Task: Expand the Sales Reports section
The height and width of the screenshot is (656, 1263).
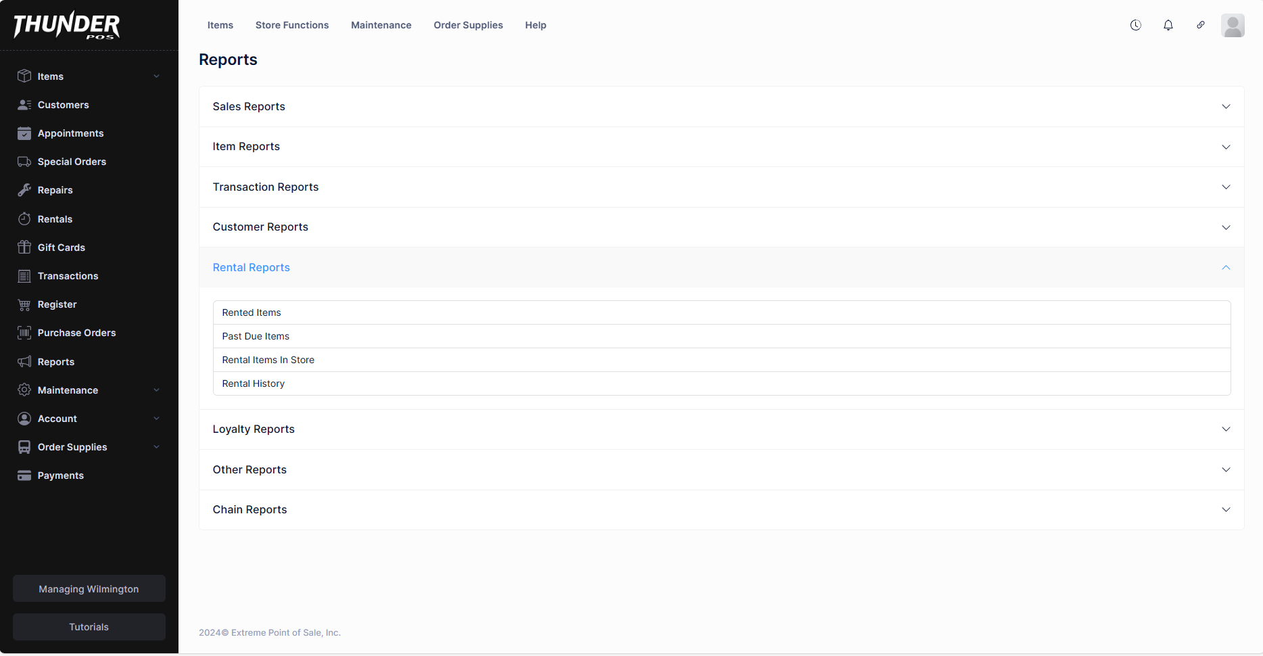Action: click(721, 107)
